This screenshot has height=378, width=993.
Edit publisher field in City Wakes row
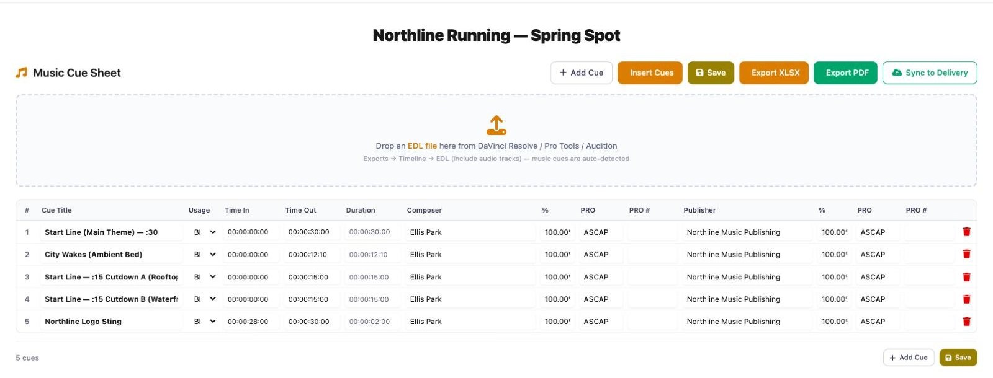click(748, 255)
